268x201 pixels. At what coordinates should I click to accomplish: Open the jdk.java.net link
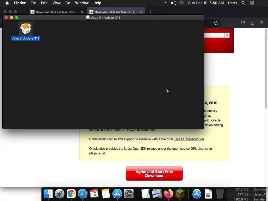click(x=97, y=153)
